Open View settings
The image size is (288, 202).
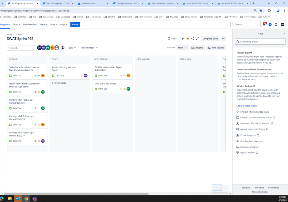tap(216, 48)
